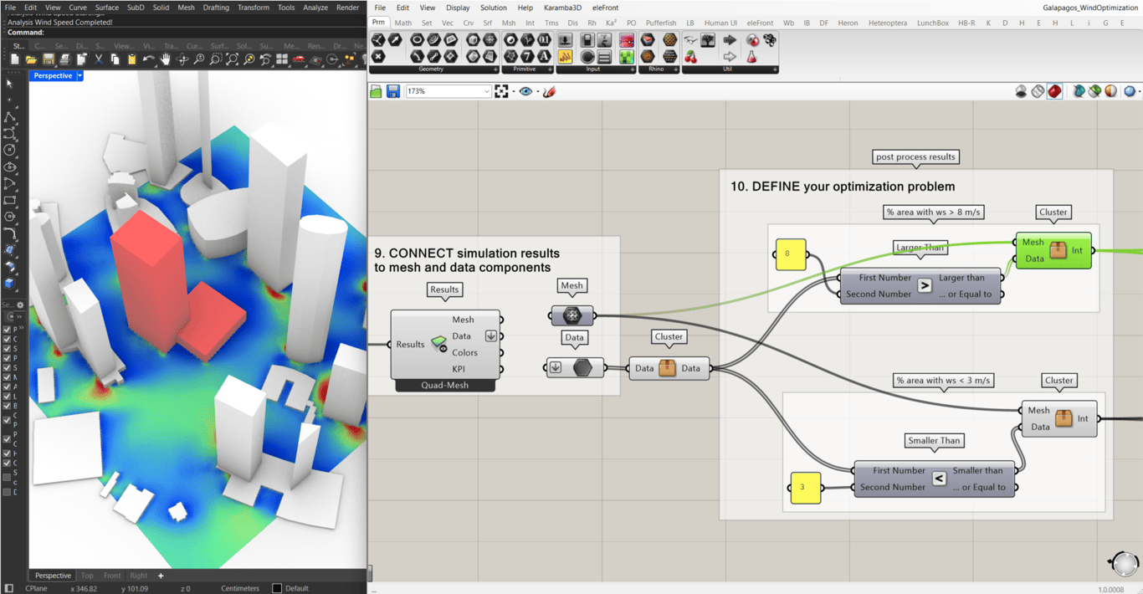This screenshot has height=594, width=1143.
Task: Select the blue Box solid tool in Rhino sidebar
Action: (x=9, y=284)
